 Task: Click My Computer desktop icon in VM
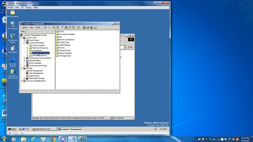[x=13, y=25]
